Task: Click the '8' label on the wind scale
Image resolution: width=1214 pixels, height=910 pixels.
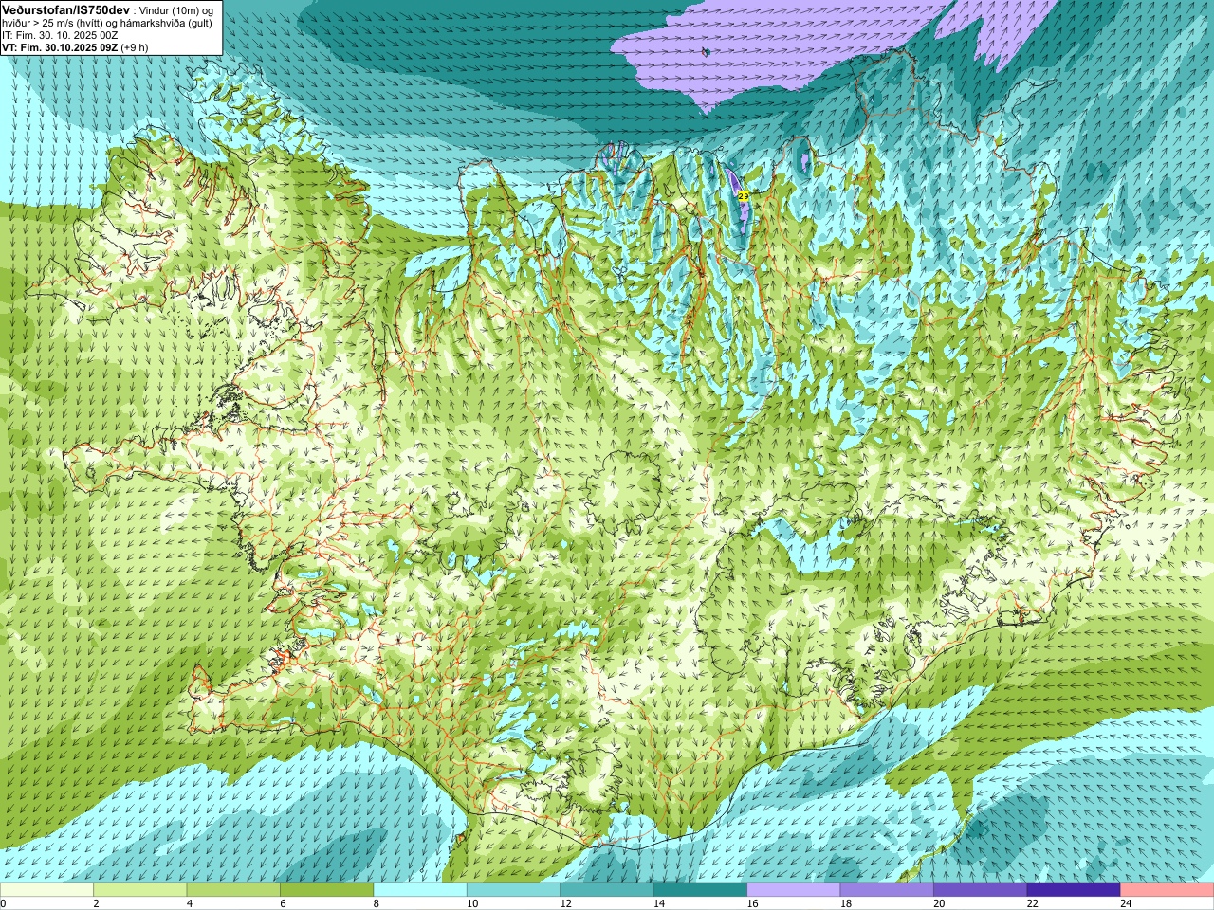Action: [x=377, y=903]
